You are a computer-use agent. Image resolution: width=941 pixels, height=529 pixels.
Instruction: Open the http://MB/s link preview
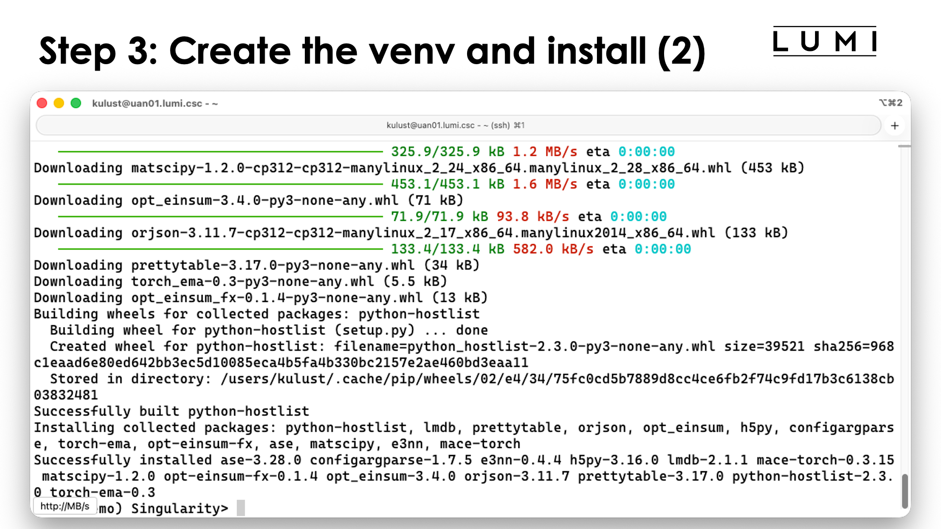point(65,505)
